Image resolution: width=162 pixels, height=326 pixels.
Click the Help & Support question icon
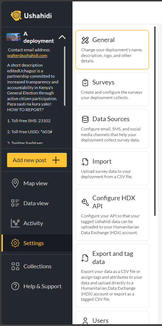(15, 286)
